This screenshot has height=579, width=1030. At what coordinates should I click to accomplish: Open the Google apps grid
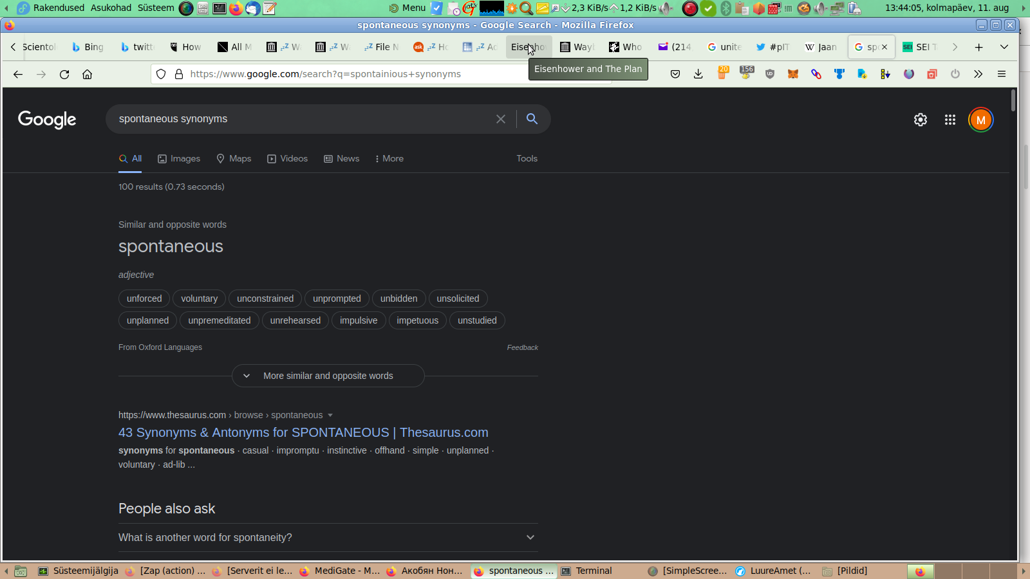click(950, 120)
